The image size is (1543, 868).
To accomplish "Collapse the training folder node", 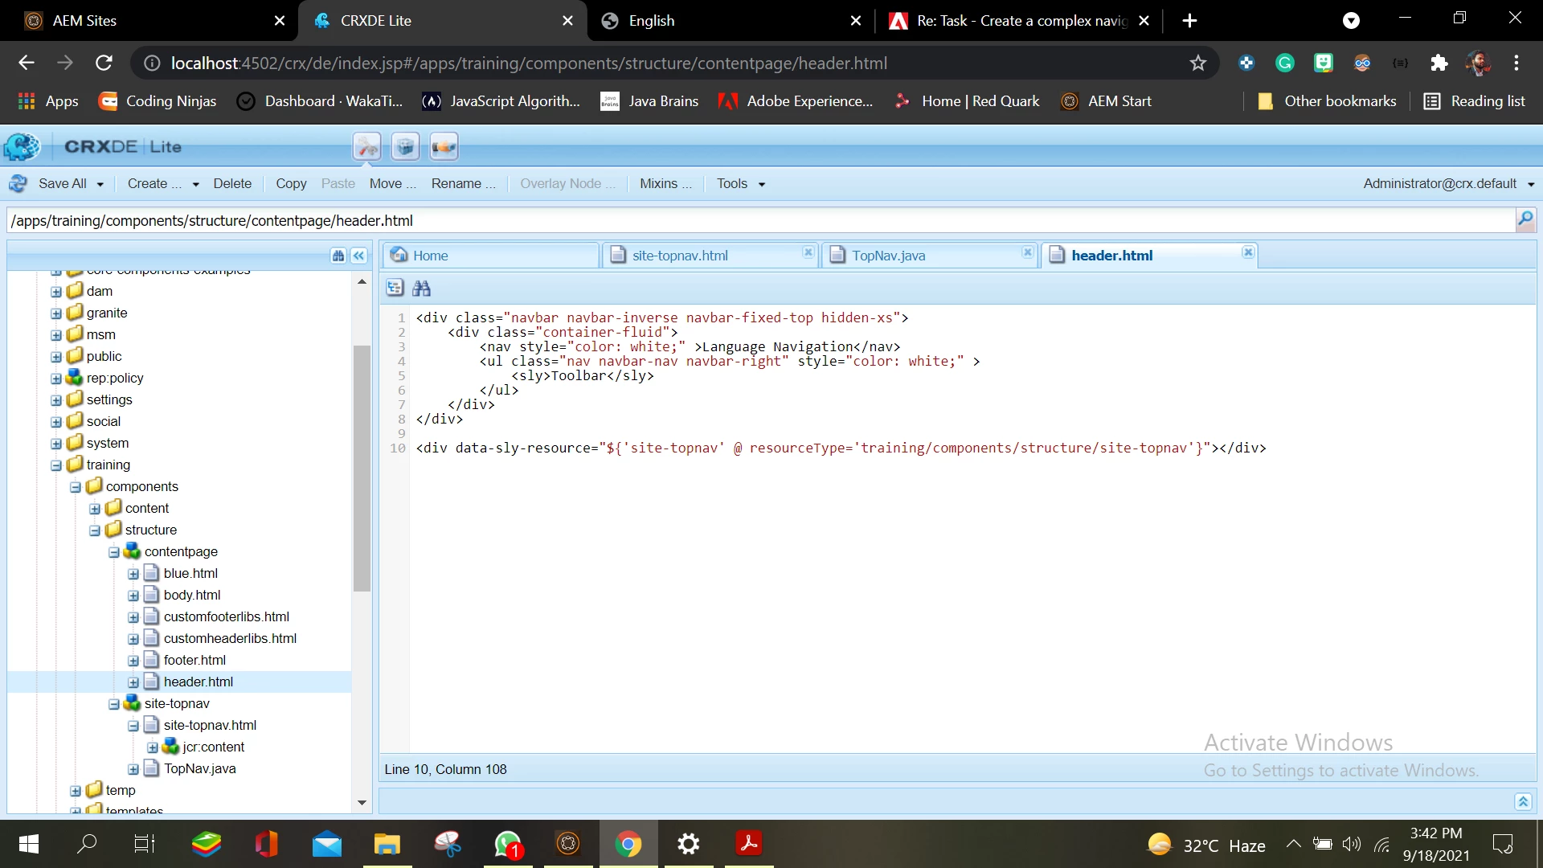I will pyautogui.click(x=56, y=465).
